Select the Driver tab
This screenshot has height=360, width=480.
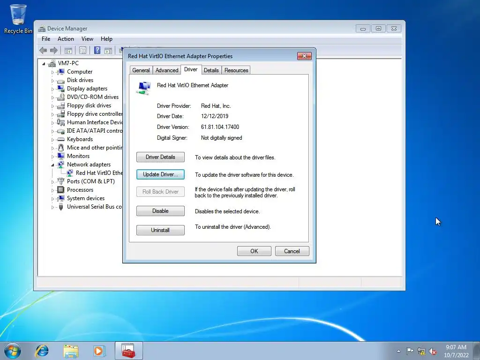click(x=191, y=69)
